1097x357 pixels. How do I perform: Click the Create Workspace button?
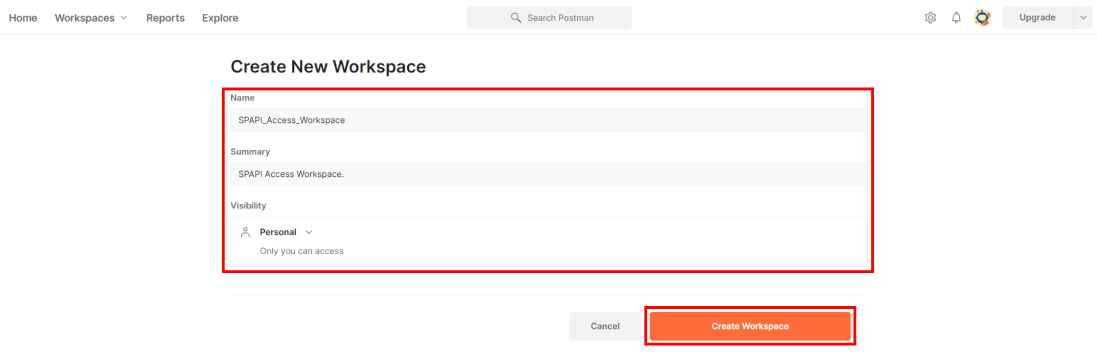coord(750,326)
